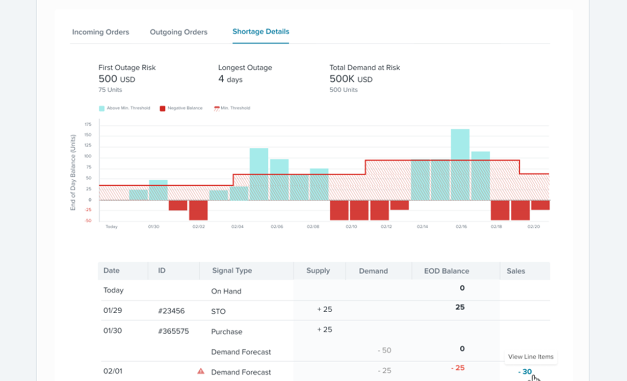This screenshot has width=627, height=381.
Task: Click the Signal Type column header
Action: (x=232, y=271)
